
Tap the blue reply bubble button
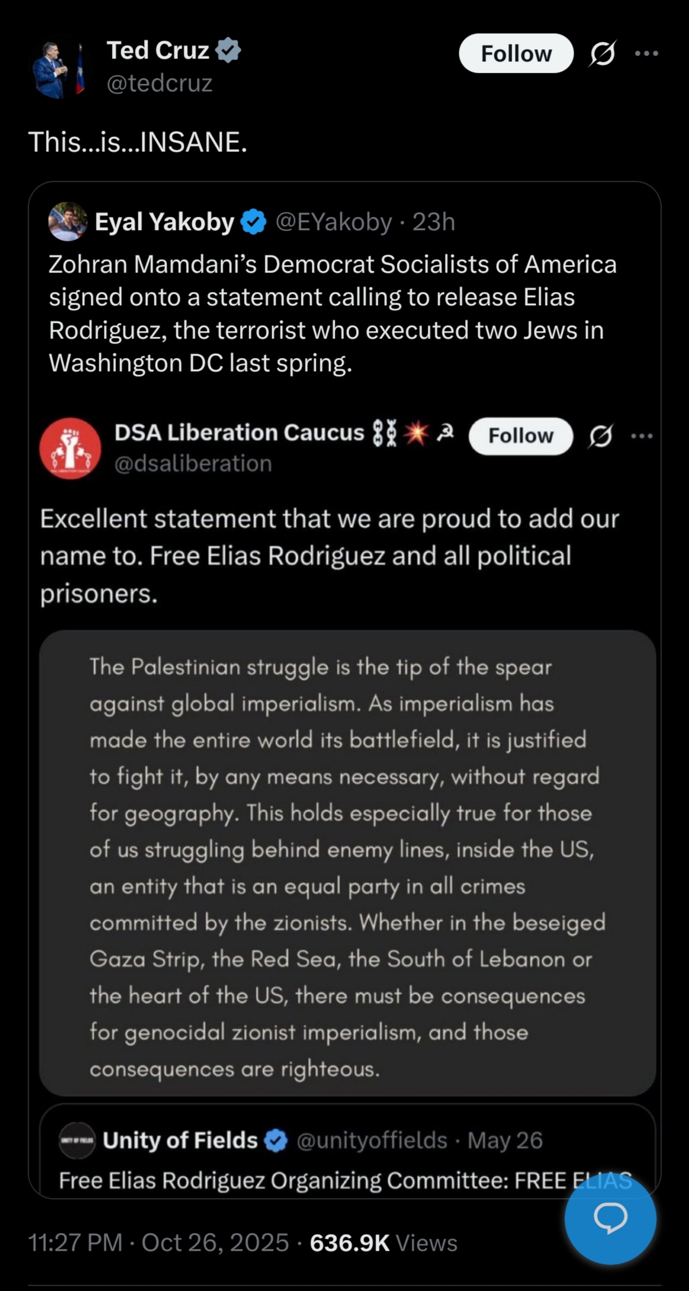[x=610, y=1219]
